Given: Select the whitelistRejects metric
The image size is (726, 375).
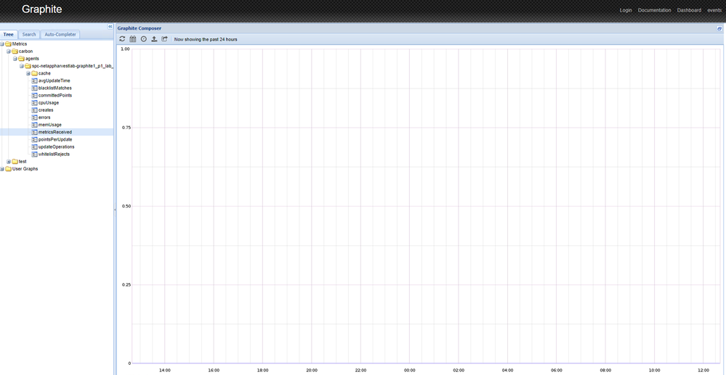Looking at the screenshot, I should click(x=54, y=154).
